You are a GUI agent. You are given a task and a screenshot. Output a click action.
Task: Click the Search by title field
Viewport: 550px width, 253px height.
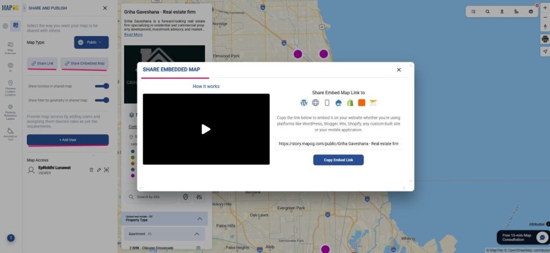coord(151,197)
